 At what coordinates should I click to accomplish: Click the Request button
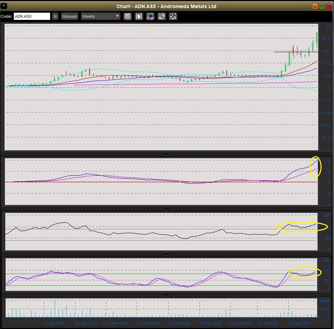(69, 16)
